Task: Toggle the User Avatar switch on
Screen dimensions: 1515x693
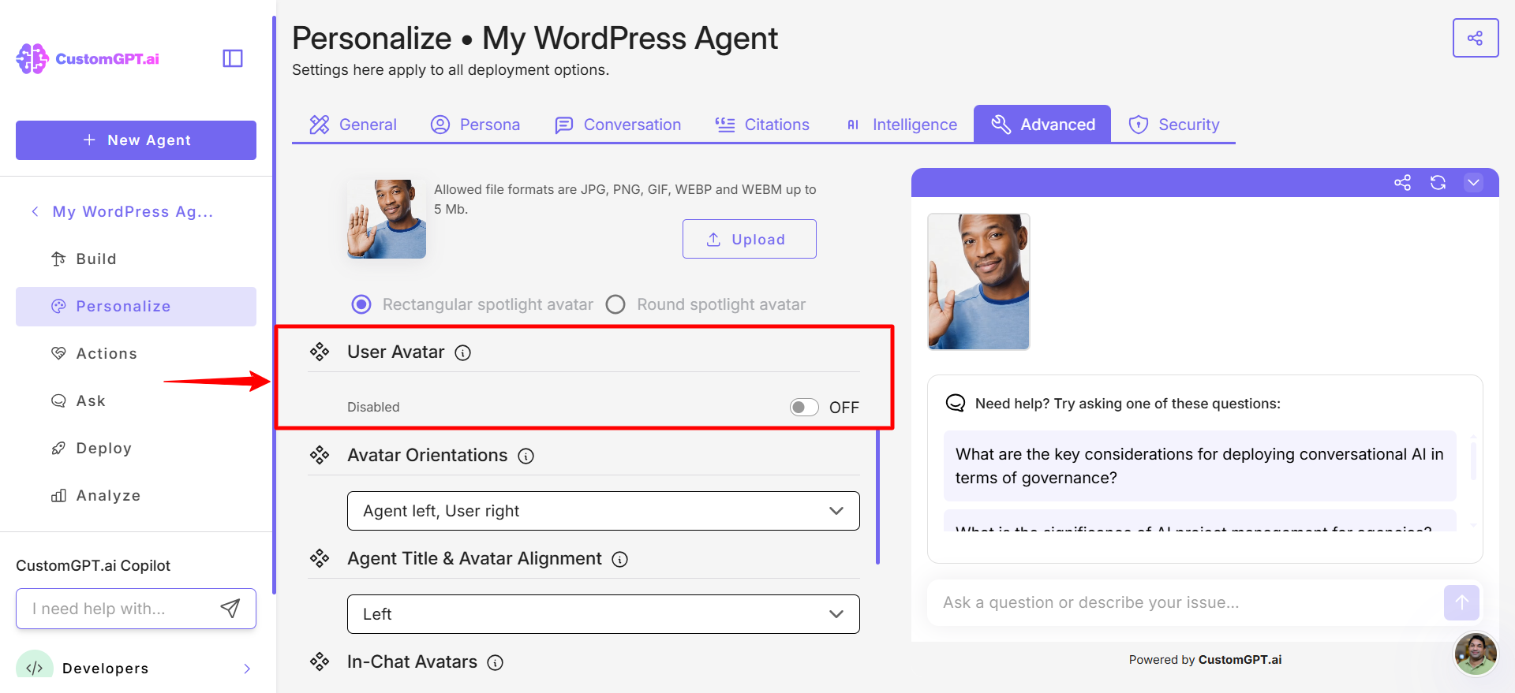Action: point(804,407)
